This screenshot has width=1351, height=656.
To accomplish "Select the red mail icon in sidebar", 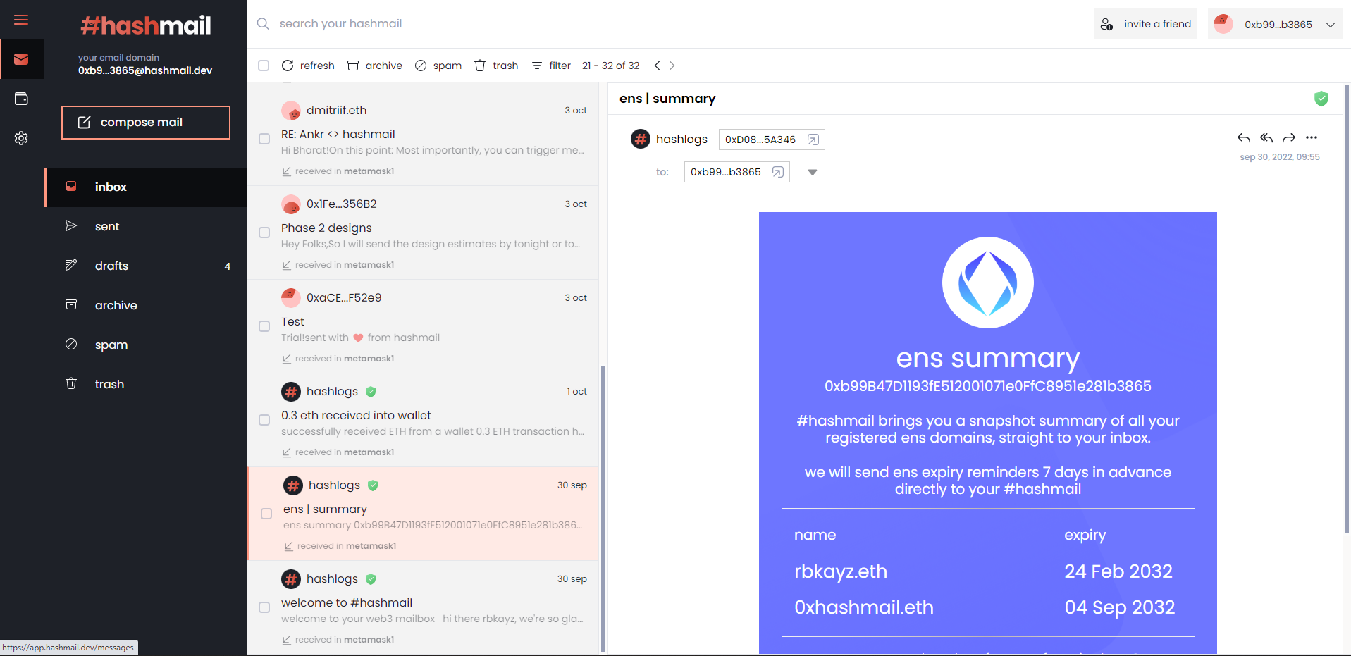I will coord(21,59).
